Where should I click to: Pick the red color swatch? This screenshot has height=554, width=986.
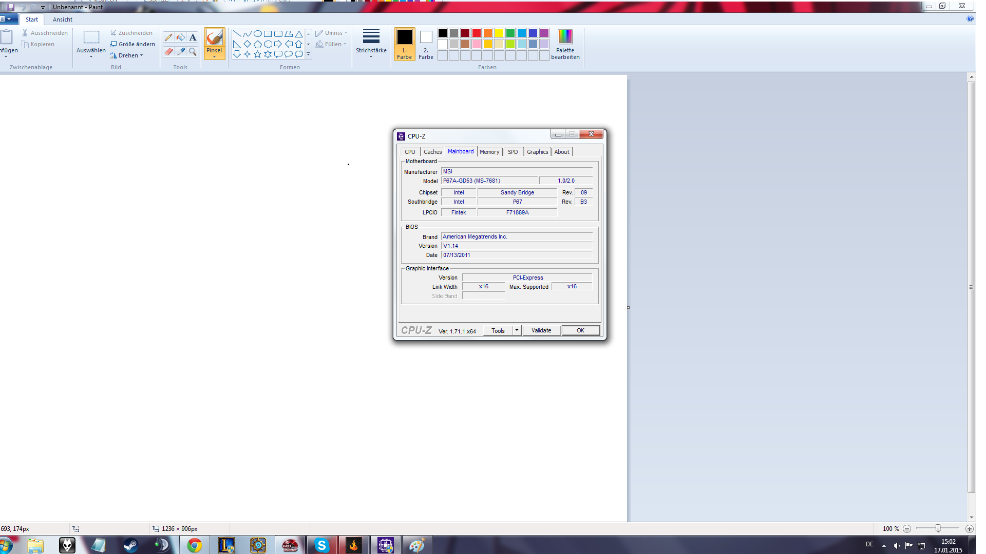click(477, 33)
